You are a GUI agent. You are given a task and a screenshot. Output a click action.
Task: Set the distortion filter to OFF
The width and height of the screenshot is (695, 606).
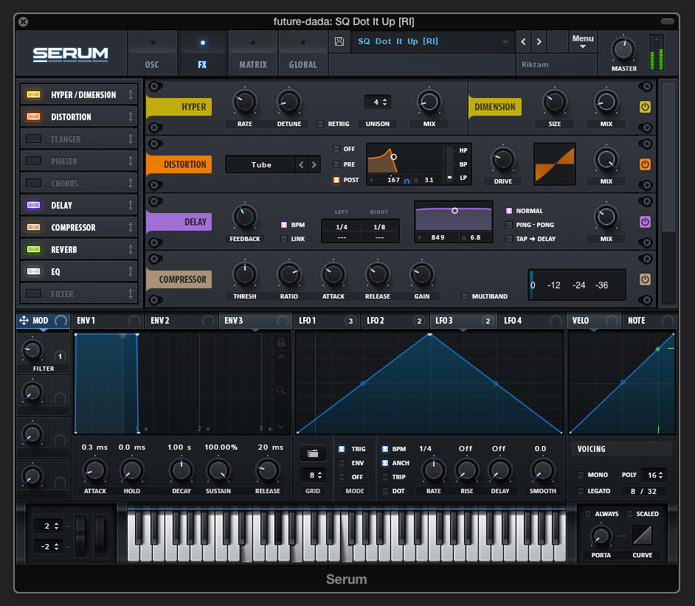coord(336,149)
